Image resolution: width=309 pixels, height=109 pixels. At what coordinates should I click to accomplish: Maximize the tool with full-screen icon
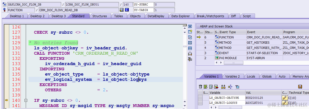(x=190, y=43)
